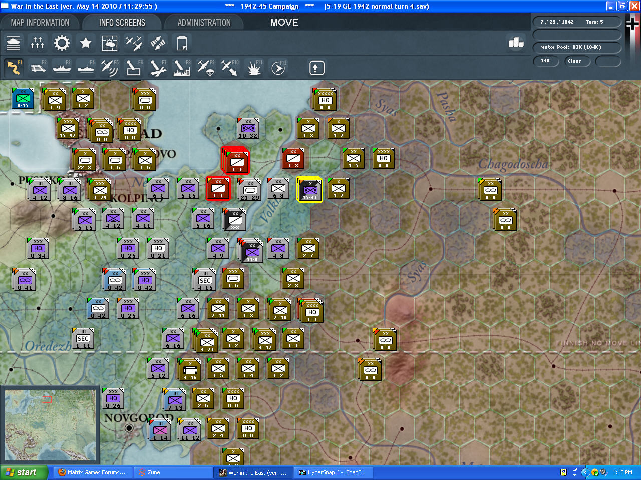Open the aircraft doctrine icon

coord(134,43)
